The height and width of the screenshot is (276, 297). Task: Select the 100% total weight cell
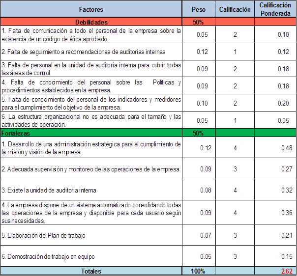coord(199,271)
